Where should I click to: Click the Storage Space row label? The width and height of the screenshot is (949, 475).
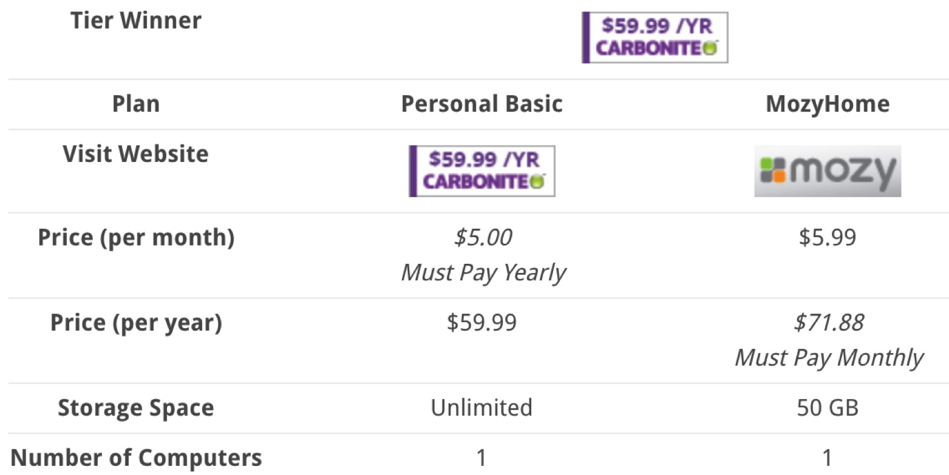pyautogui.click(x=136, y=408)
